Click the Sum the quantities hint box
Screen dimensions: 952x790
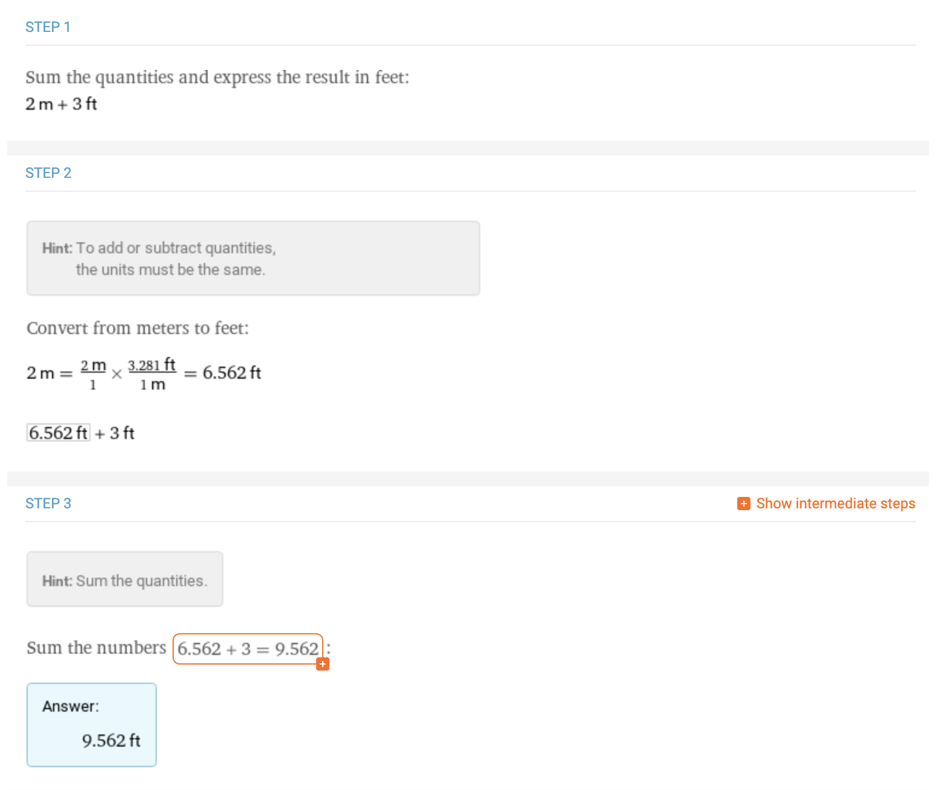pos(125,579)
